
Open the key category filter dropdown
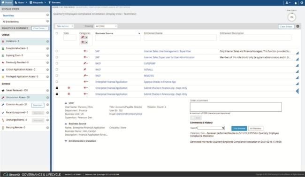[x=86, y=38]
